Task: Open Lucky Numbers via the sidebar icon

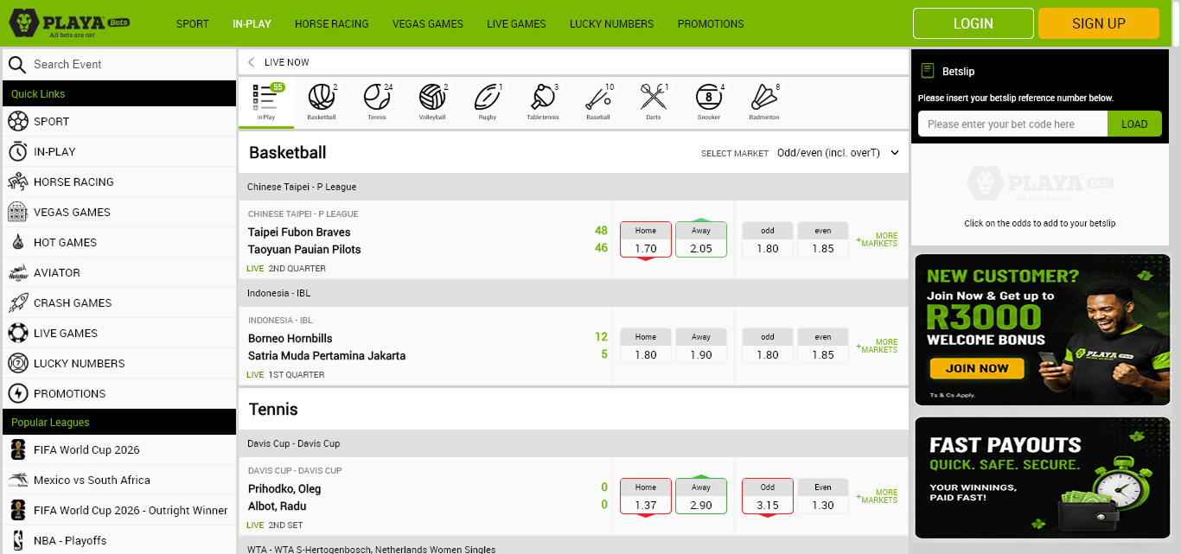Action: pyautogui.click(x=17, y=363)
